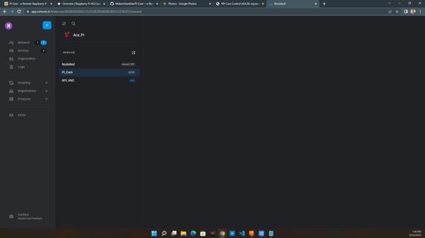The image size is (425, 238).
Task: Click the sort services icon
Action: pyautogui.click(x=134, y=53)
